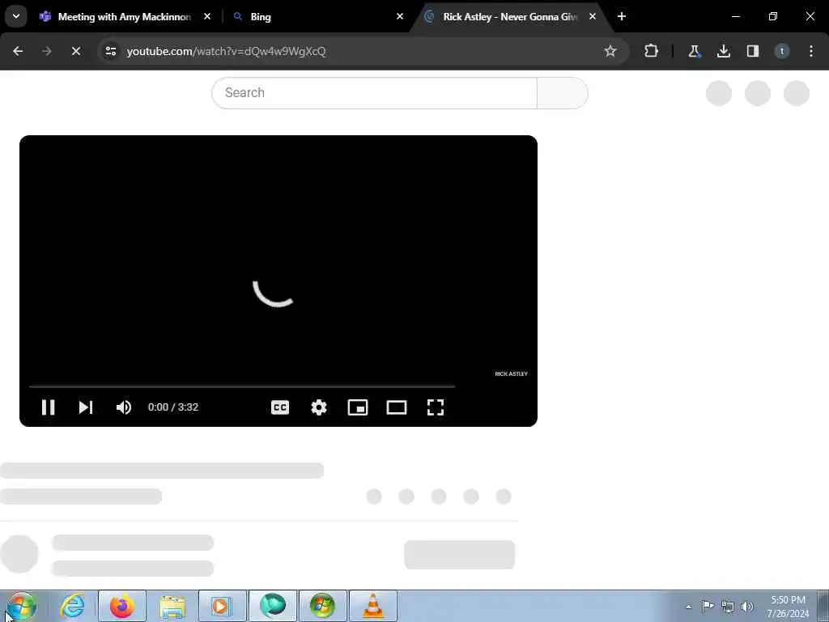The image size is (829, 622).
Task: Click the youtube.com address bar URL
Action: 227,51
